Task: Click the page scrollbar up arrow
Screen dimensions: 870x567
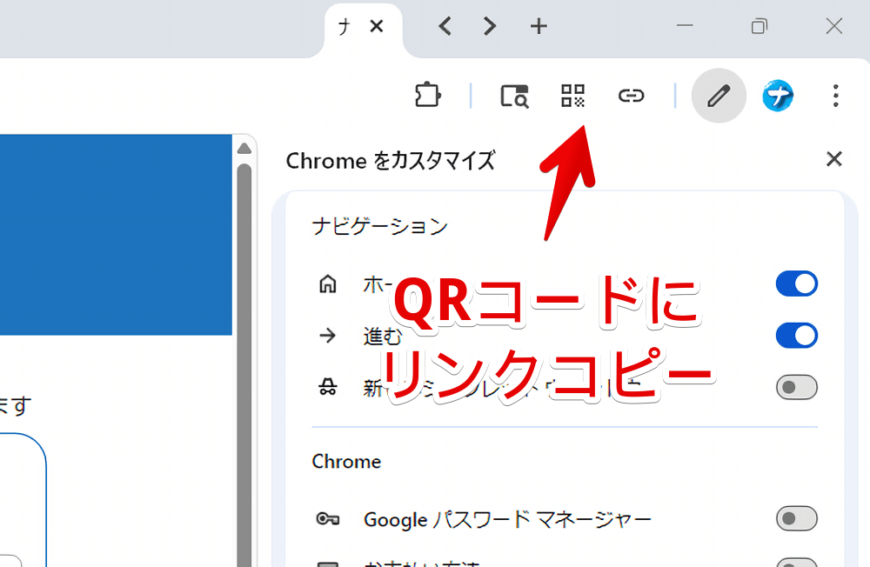Action: pyautogui.click(x=244, y=149)
